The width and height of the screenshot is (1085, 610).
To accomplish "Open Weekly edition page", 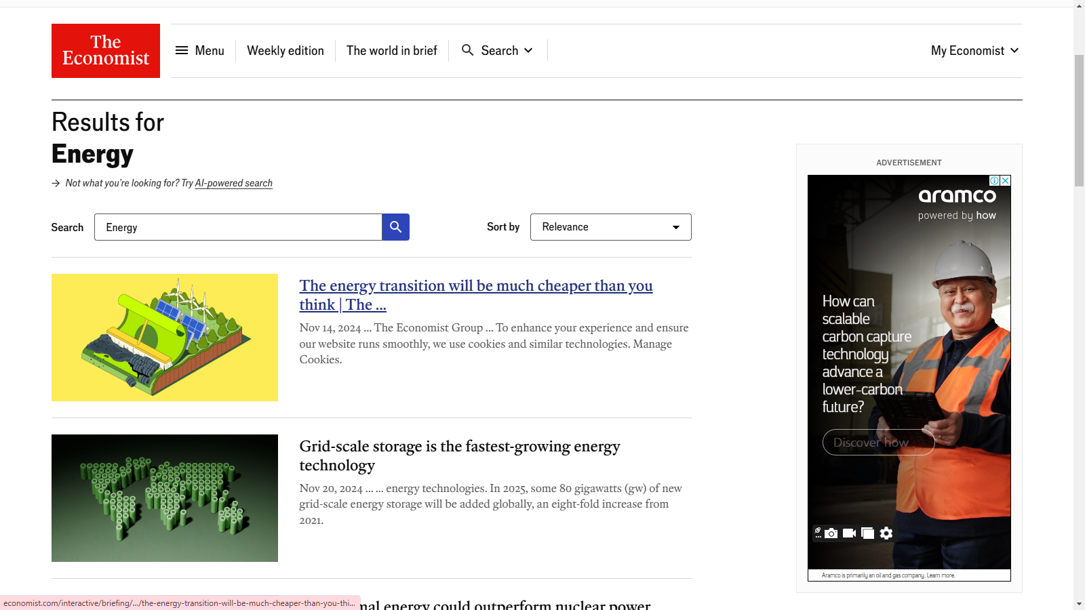I will (x=285, y=51).
